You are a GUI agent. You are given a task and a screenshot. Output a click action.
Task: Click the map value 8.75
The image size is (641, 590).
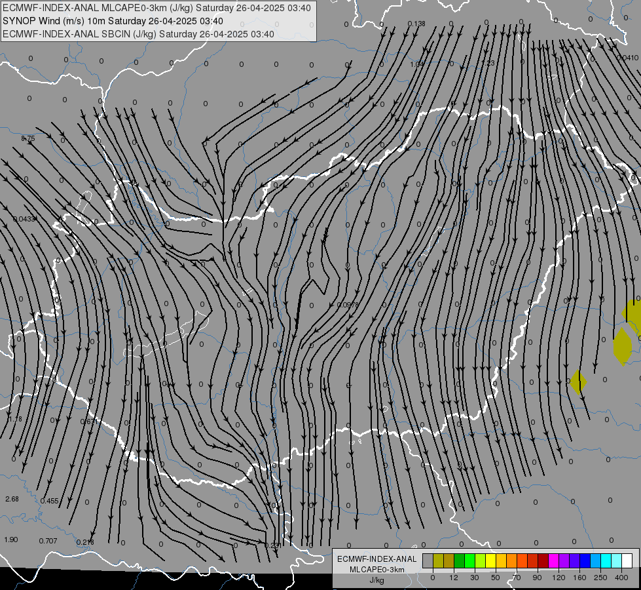pyautogui.click(x=28, y=139)
